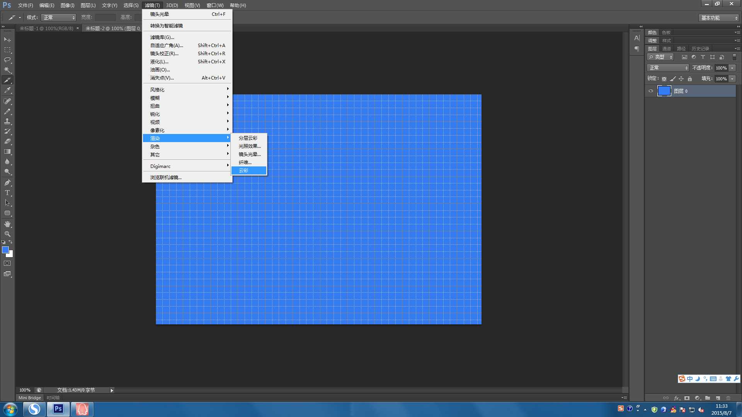Hide layer 图层 0 with eye icon
Viewport: 742px width, 417px height.
coord(651,91)
